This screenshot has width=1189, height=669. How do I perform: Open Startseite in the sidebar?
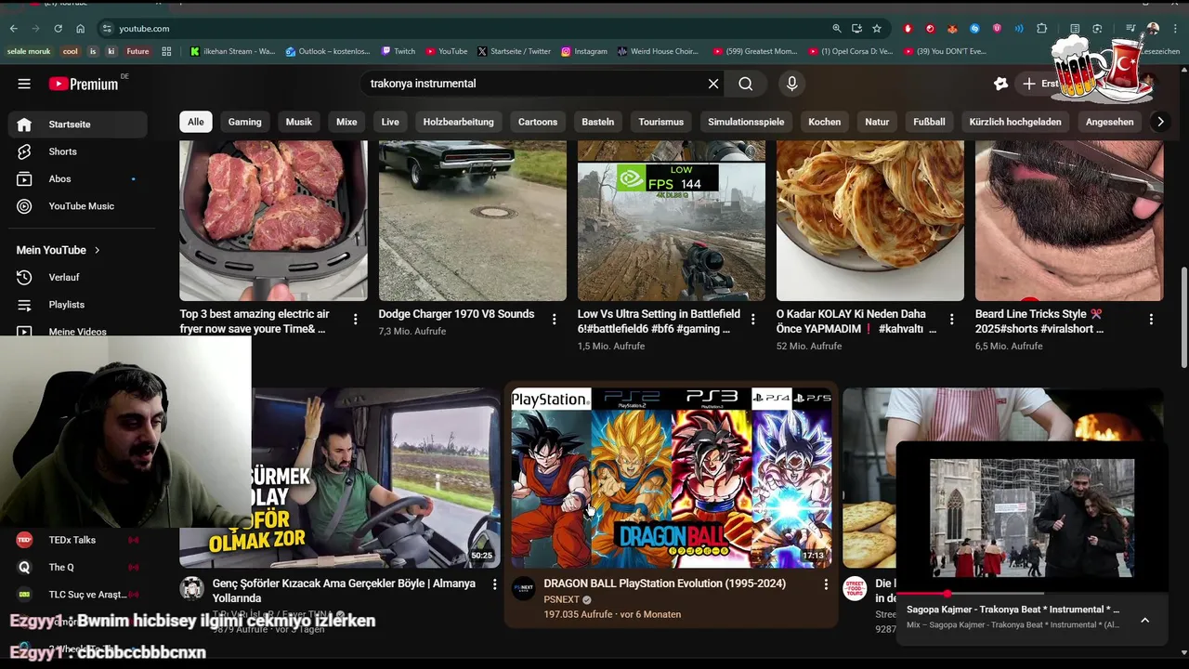[x=78, y=125]
